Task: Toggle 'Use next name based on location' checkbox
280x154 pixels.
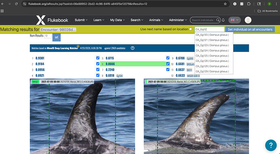Action: click(191, 29)
